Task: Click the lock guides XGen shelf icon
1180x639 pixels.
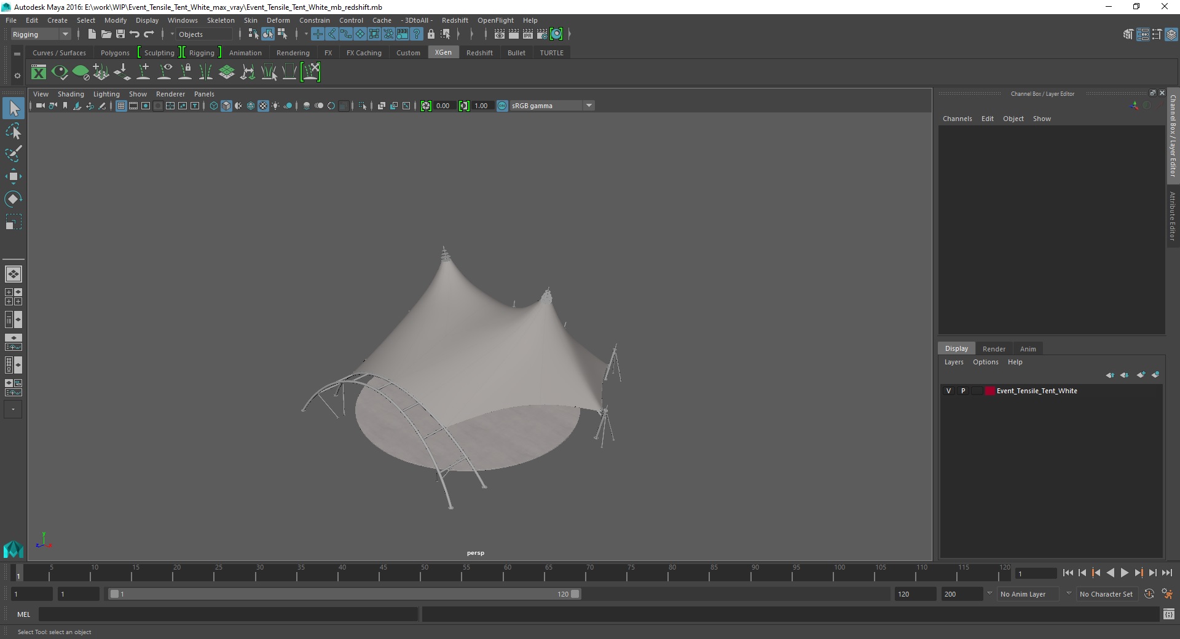Action: point(185,73)
